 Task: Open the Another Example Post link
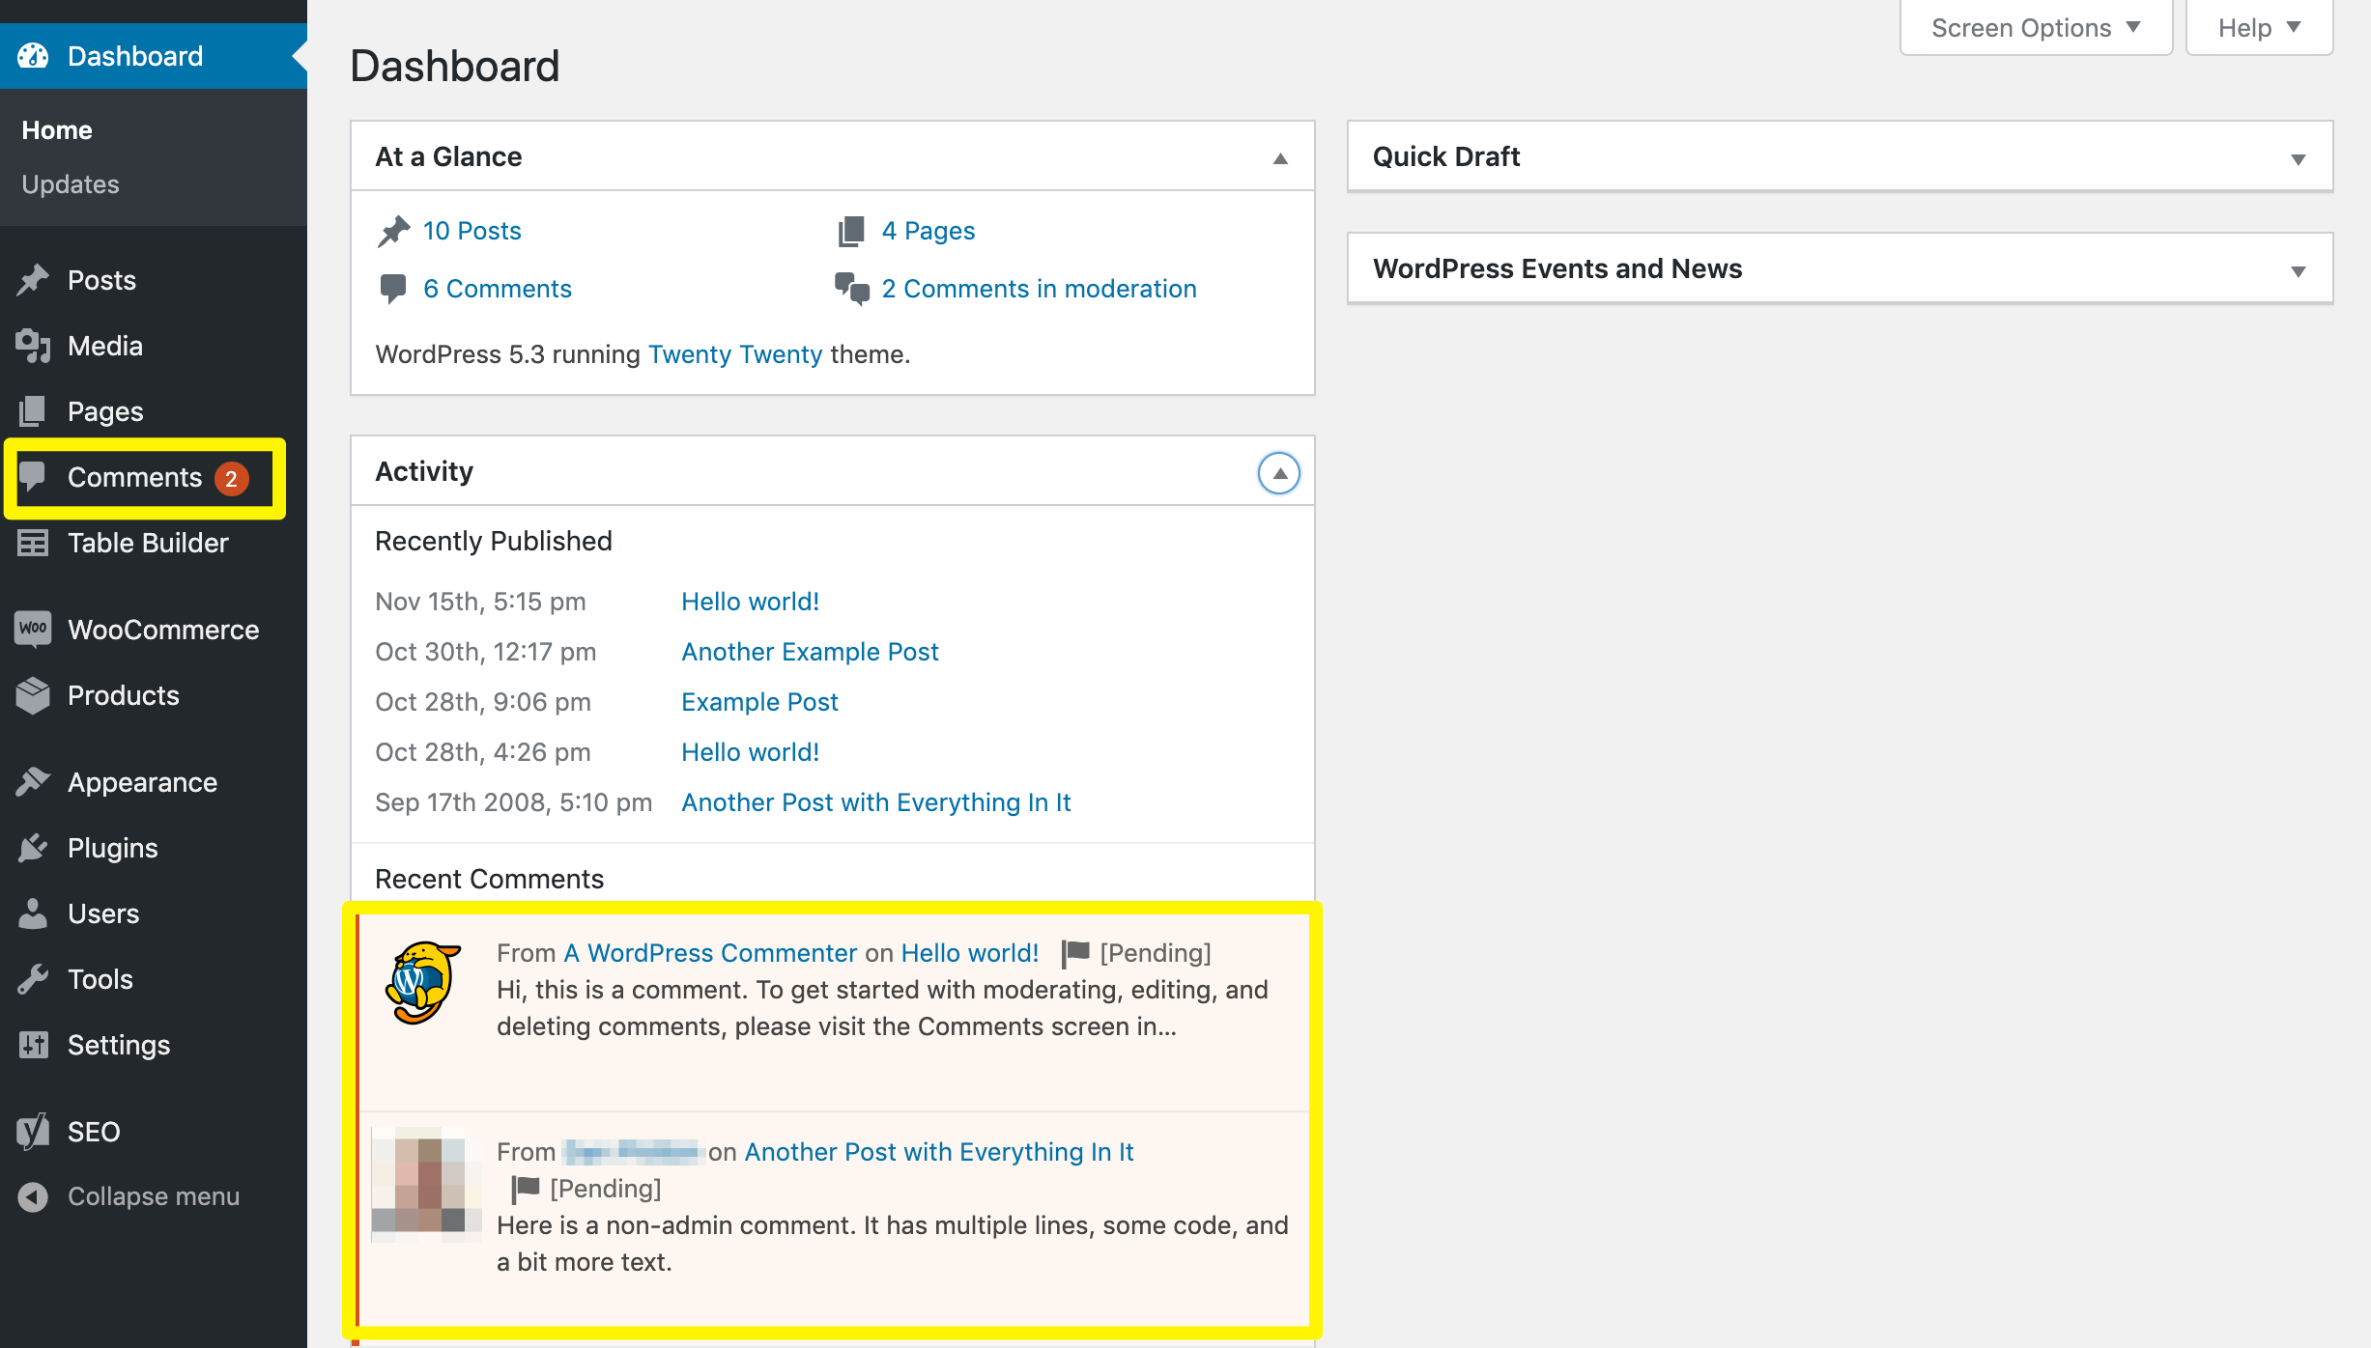click(810, 652)
